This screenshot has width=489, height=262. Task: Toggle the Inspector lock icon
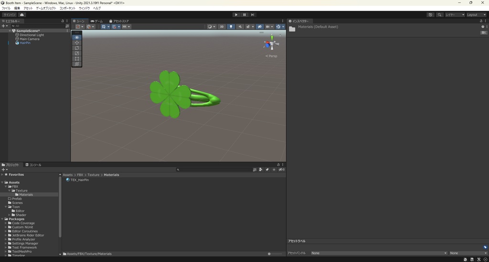(x=481, y=21)
